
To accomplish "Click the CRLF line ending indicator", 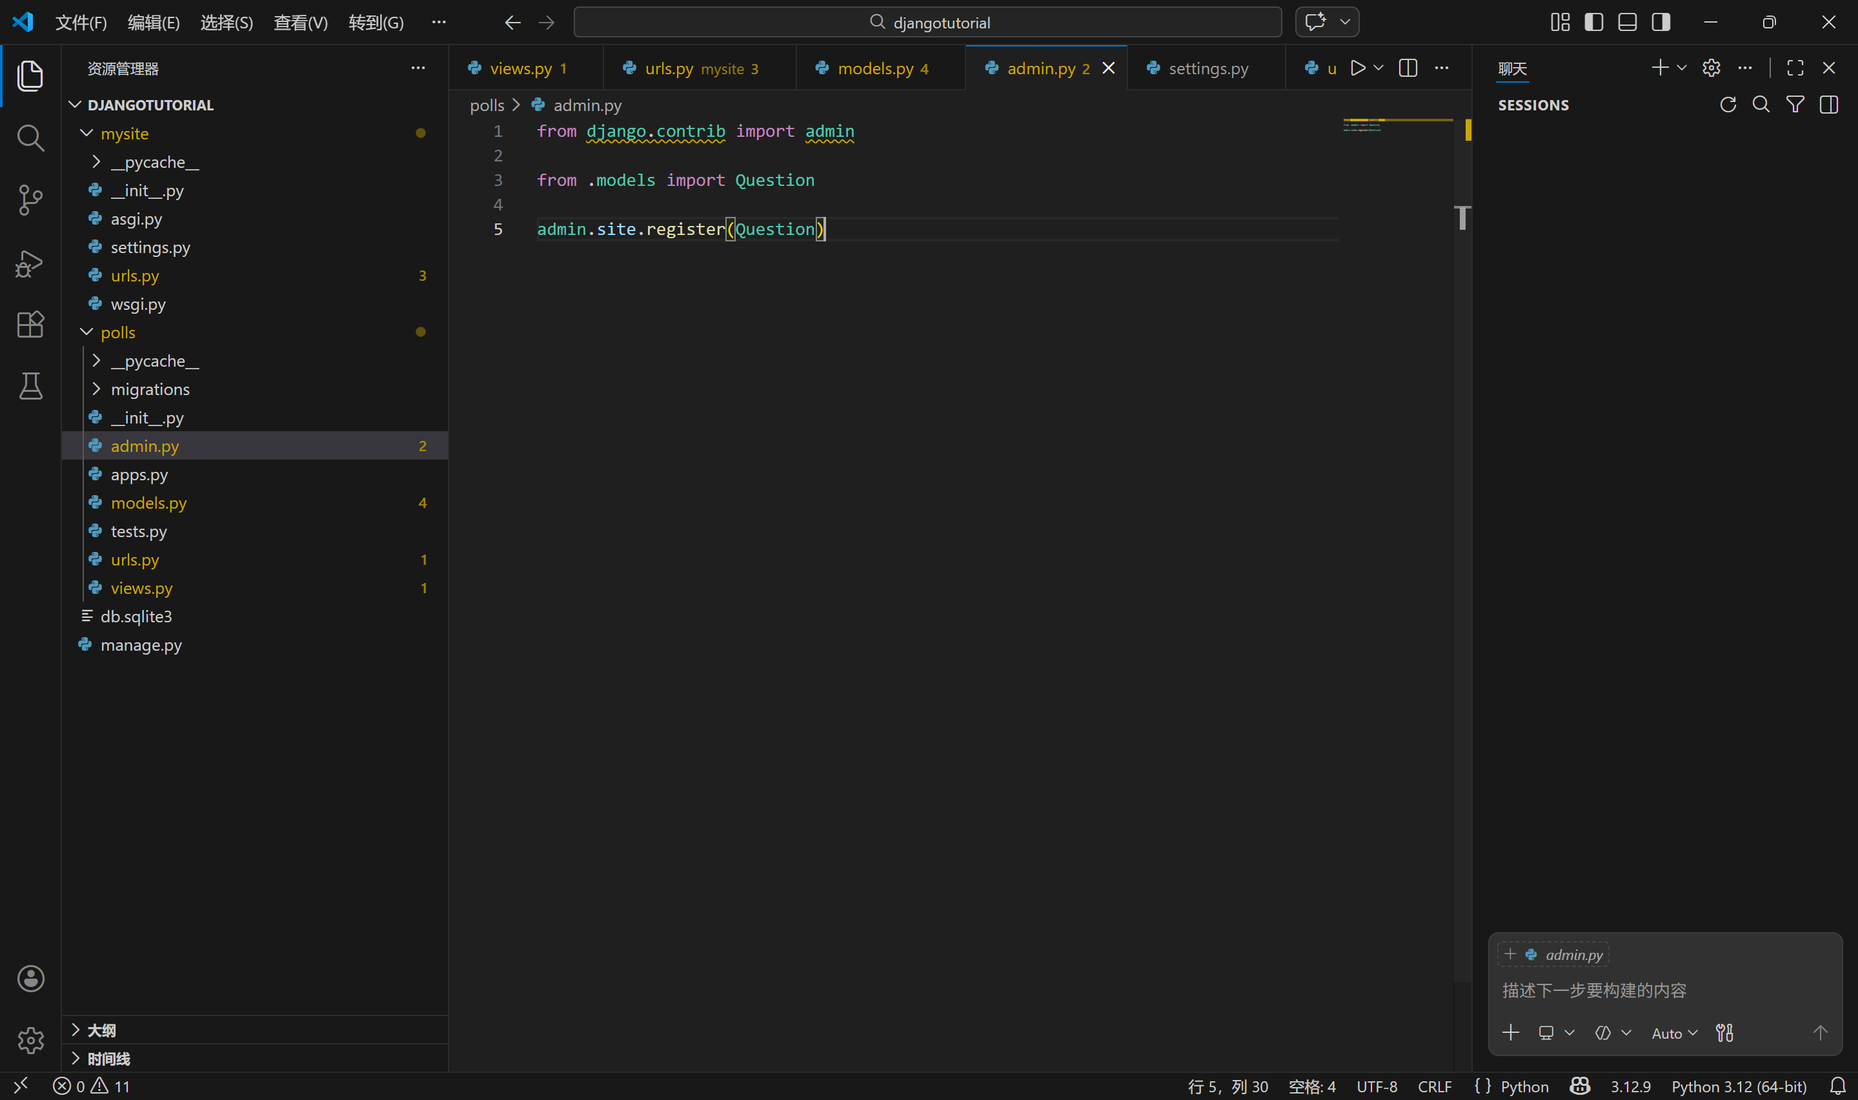I will [1434, 1086].
